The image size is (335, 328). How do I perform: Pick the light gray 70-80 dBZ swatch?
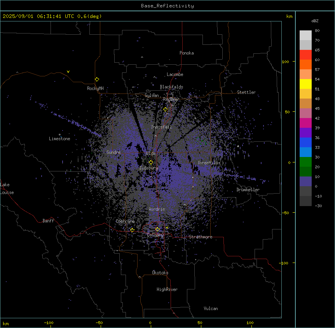[305, 35]
